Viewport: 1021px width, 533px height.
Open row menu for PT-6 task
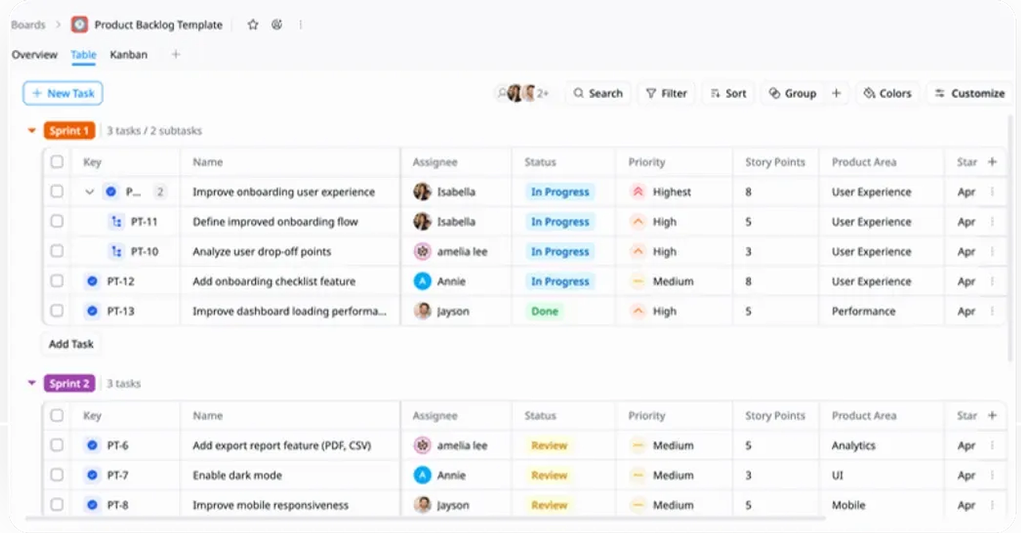(992, 445)
